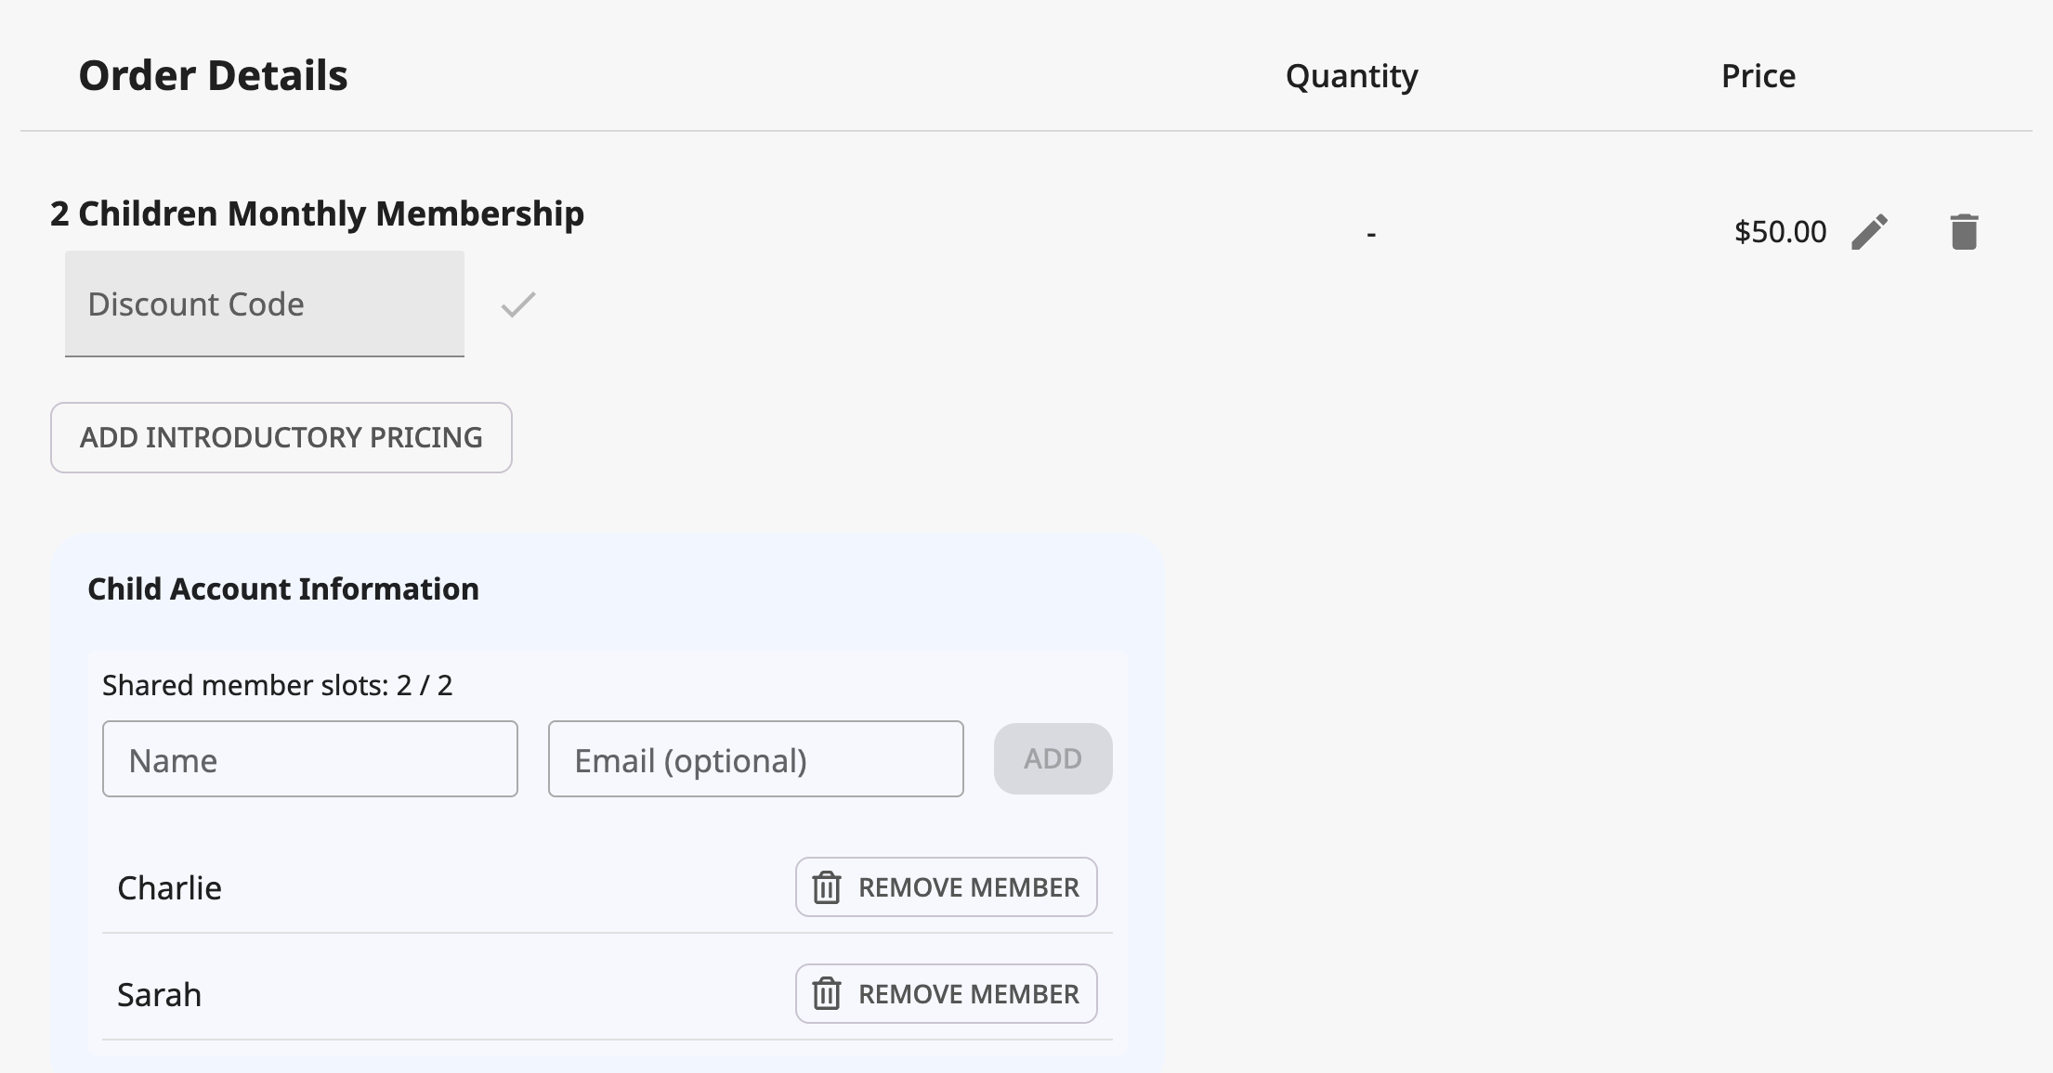This screenshot has height=1073, width=2053.
Task: Select the 2 Children Monthly Membership title
Action: [317, 213]
